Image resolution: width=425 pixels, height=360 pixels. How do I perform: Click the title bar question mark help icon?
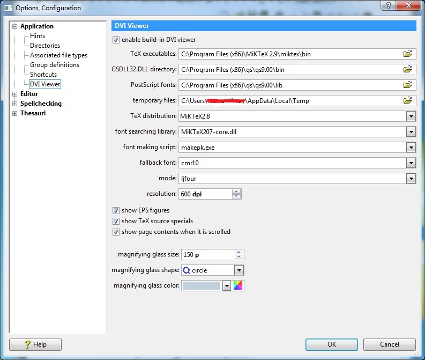click(389, 5)
